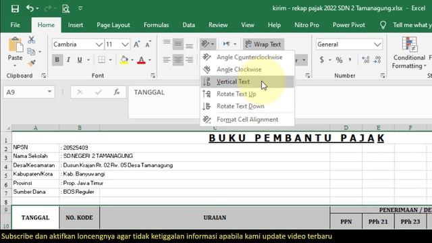Toggle Wrap Text for the cell

(x=263, y=44)
